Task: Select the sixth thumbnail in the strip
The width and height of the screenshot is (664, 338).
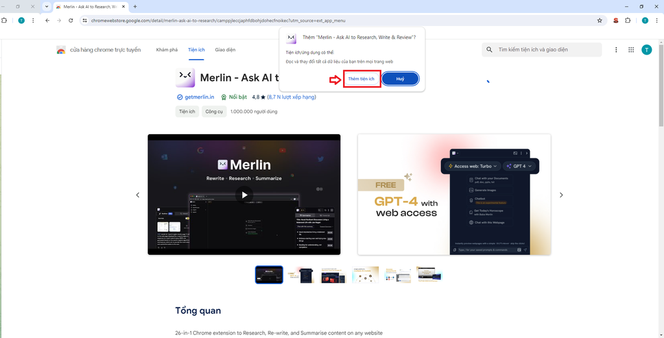Action: point(430,274)
